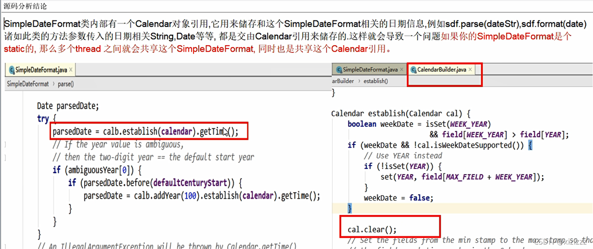The width and height of the screenshot is (593, 249).
Task: Click line 'if (!isSet(YEAR)) {'
Action: coord(403,166)
